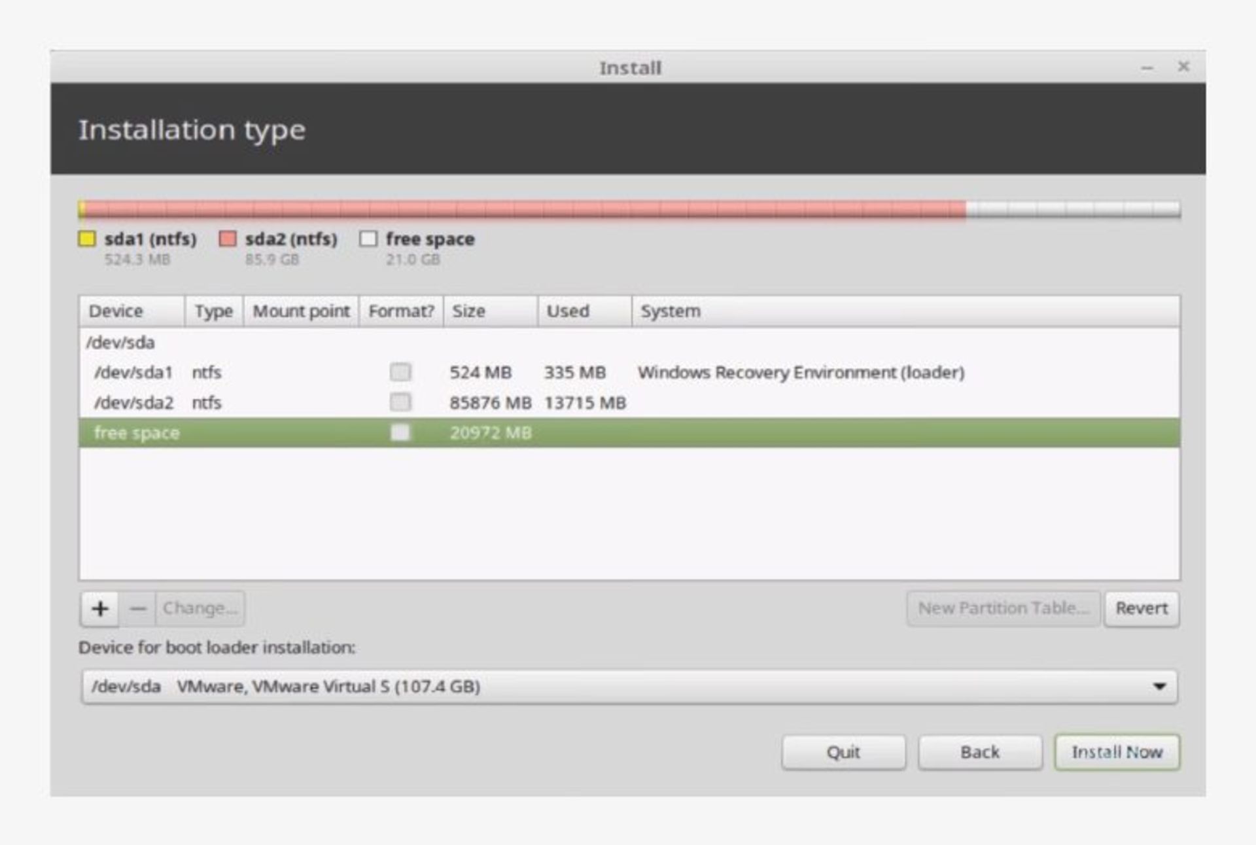Click the 20972 MB free space size
Screen dimensions: 1256x845
click(491, 433)
